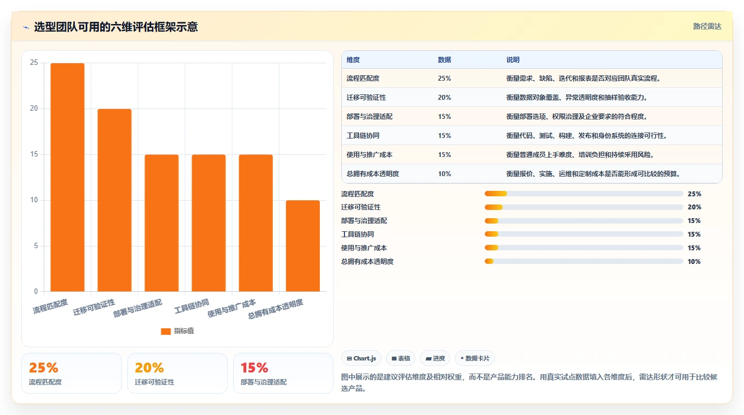
Task: Click the 工具链协同 bar in chart
Action: [209, 223]
